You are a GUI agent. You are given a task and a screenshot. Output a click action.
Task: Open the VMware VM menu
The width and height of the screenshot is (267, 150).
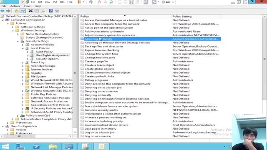tap(55, 2)
